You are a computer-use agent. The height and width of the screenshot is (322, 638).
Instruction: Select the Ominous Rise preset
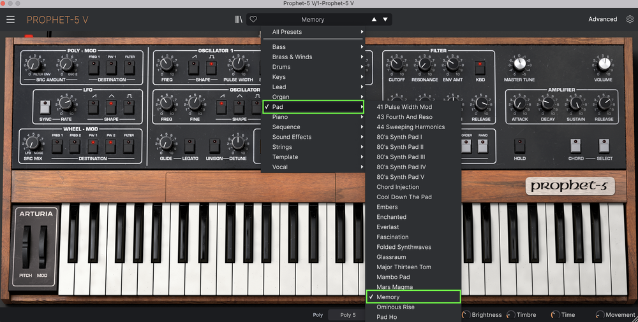pyautogui.click(x=413, y=307)
